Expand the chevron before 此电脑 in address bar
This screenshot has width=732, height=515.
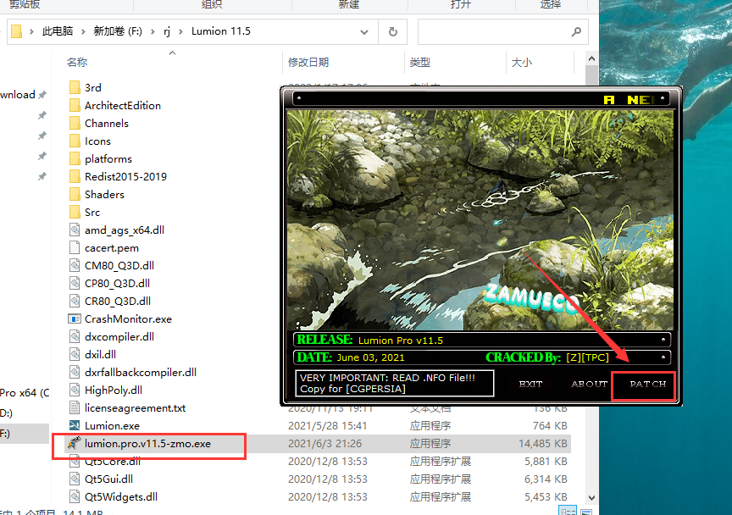(31, 31)
